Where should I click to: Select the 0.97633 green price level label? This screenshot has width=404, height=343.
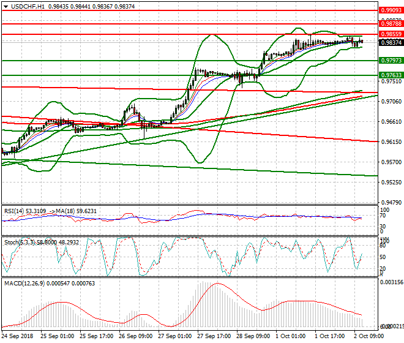[391, 75]
